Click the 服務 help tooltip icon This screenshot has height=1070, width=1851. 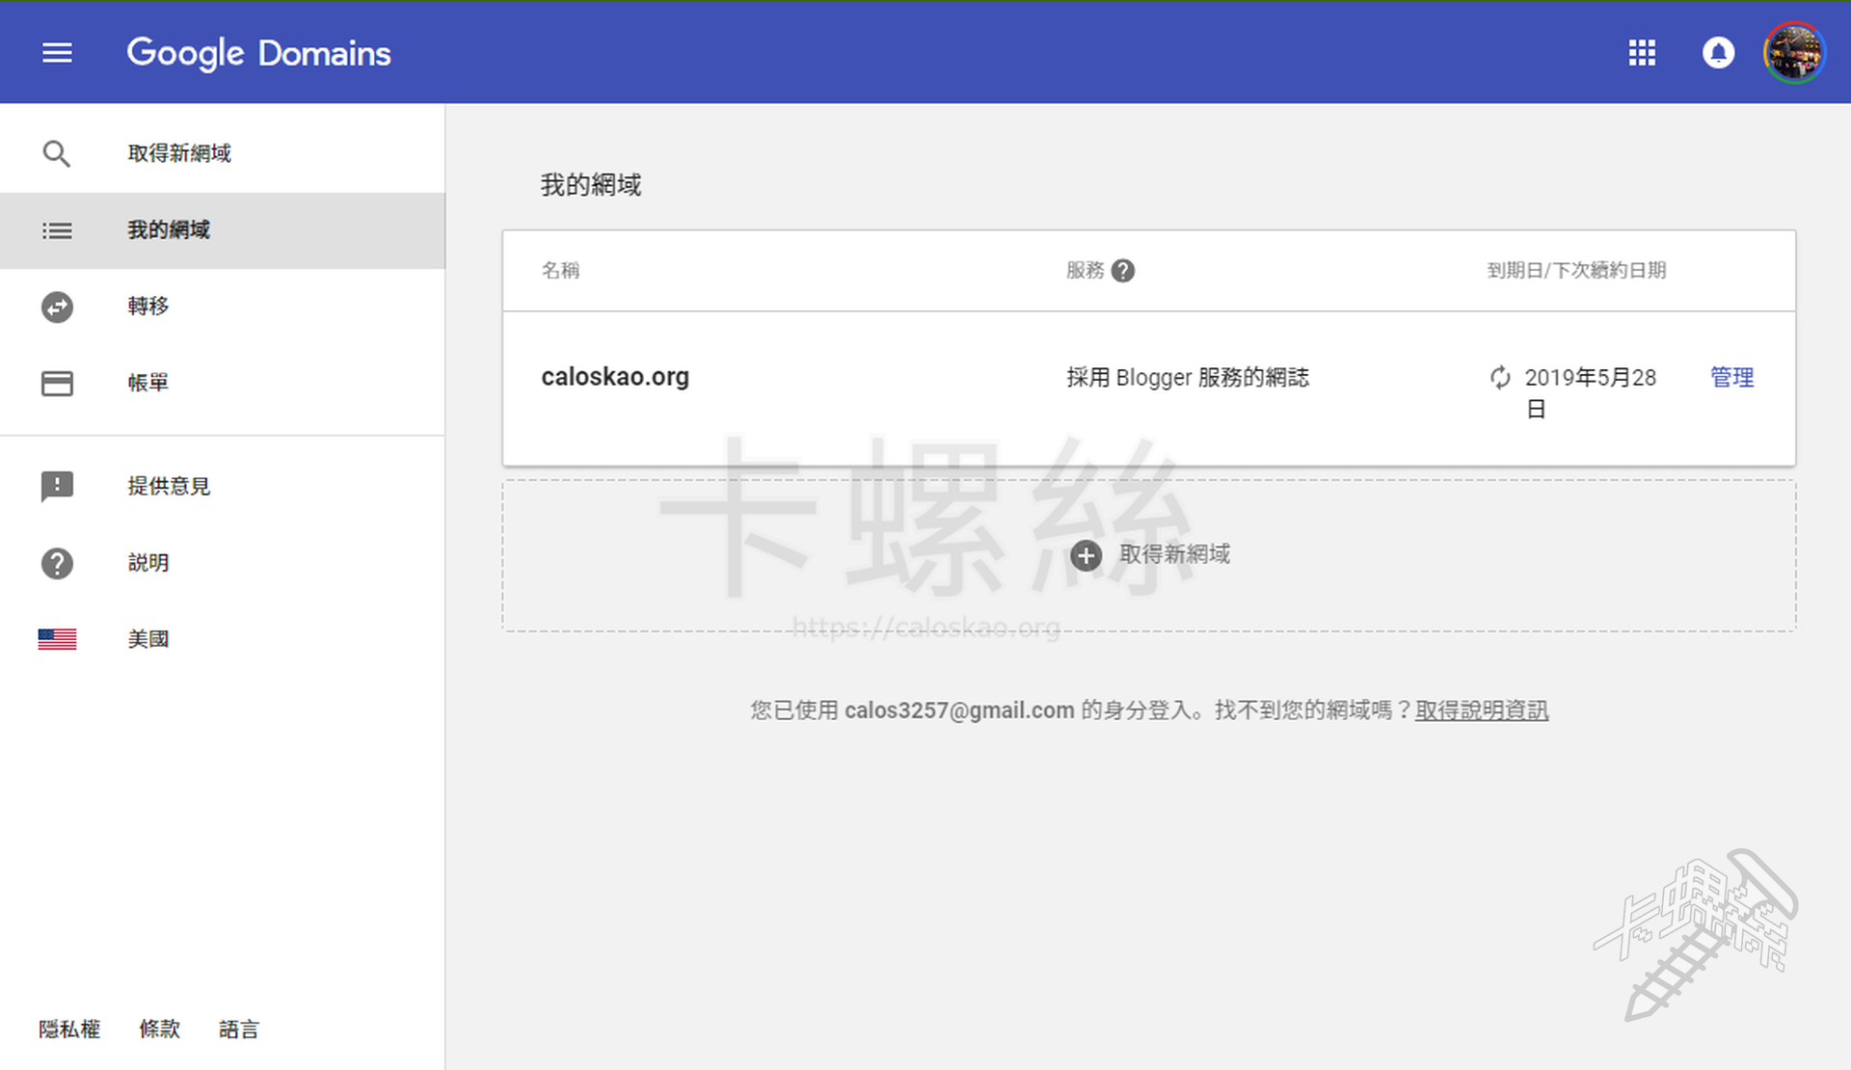coord(1123,271)
